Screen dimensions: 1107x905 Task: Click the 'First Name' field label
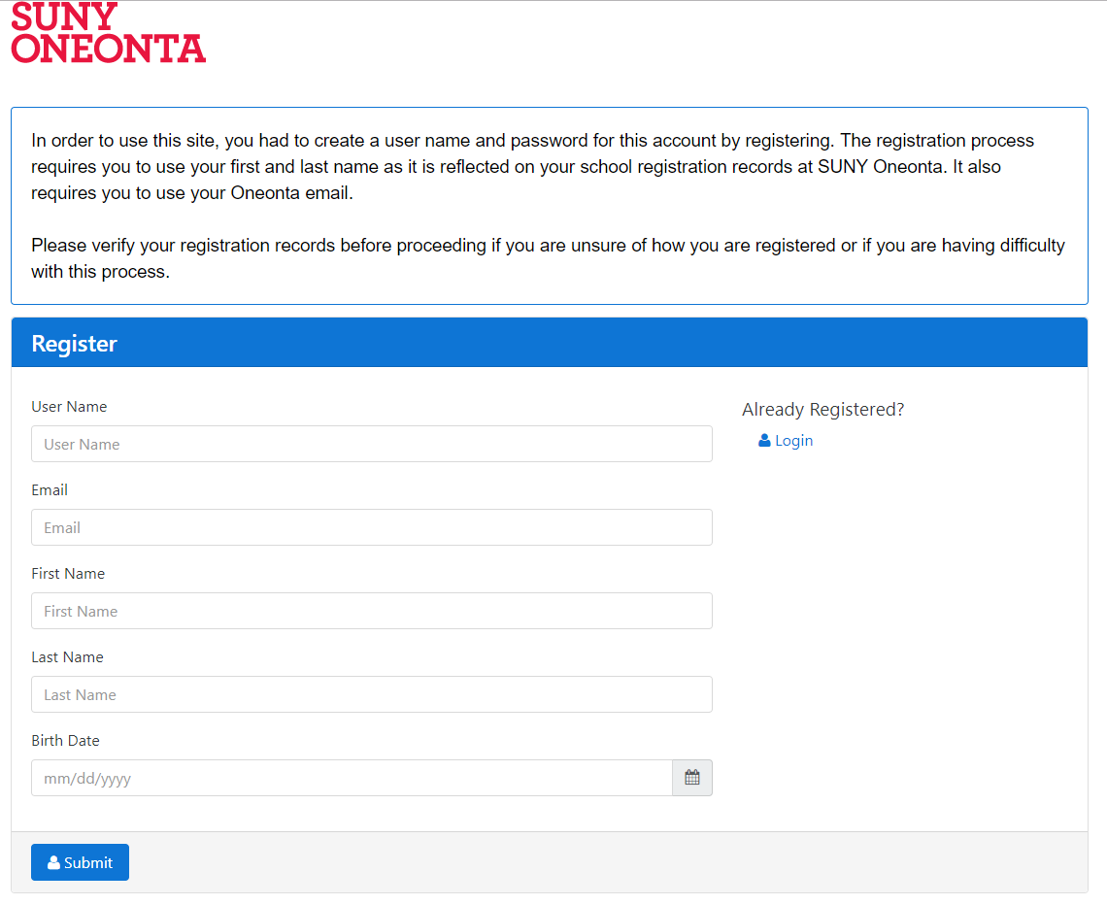[x=68, y=573]
